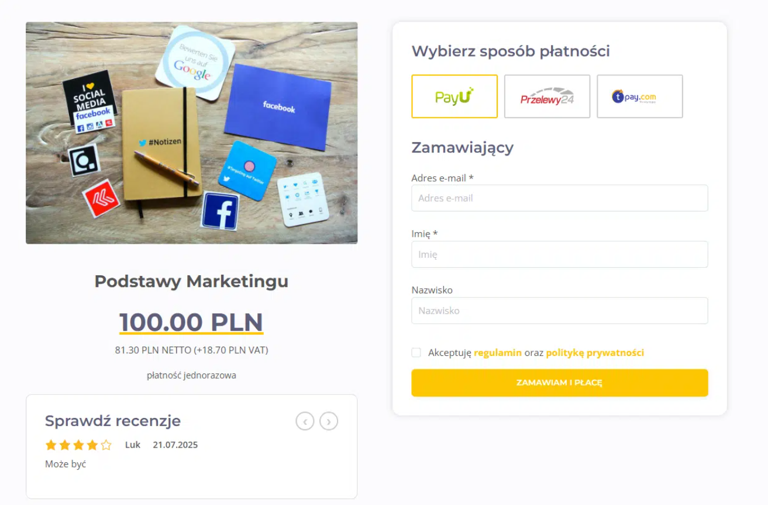Click the ZAMAWIAM I PŁACĘ button
768x505 pixels.
[560, 383]
